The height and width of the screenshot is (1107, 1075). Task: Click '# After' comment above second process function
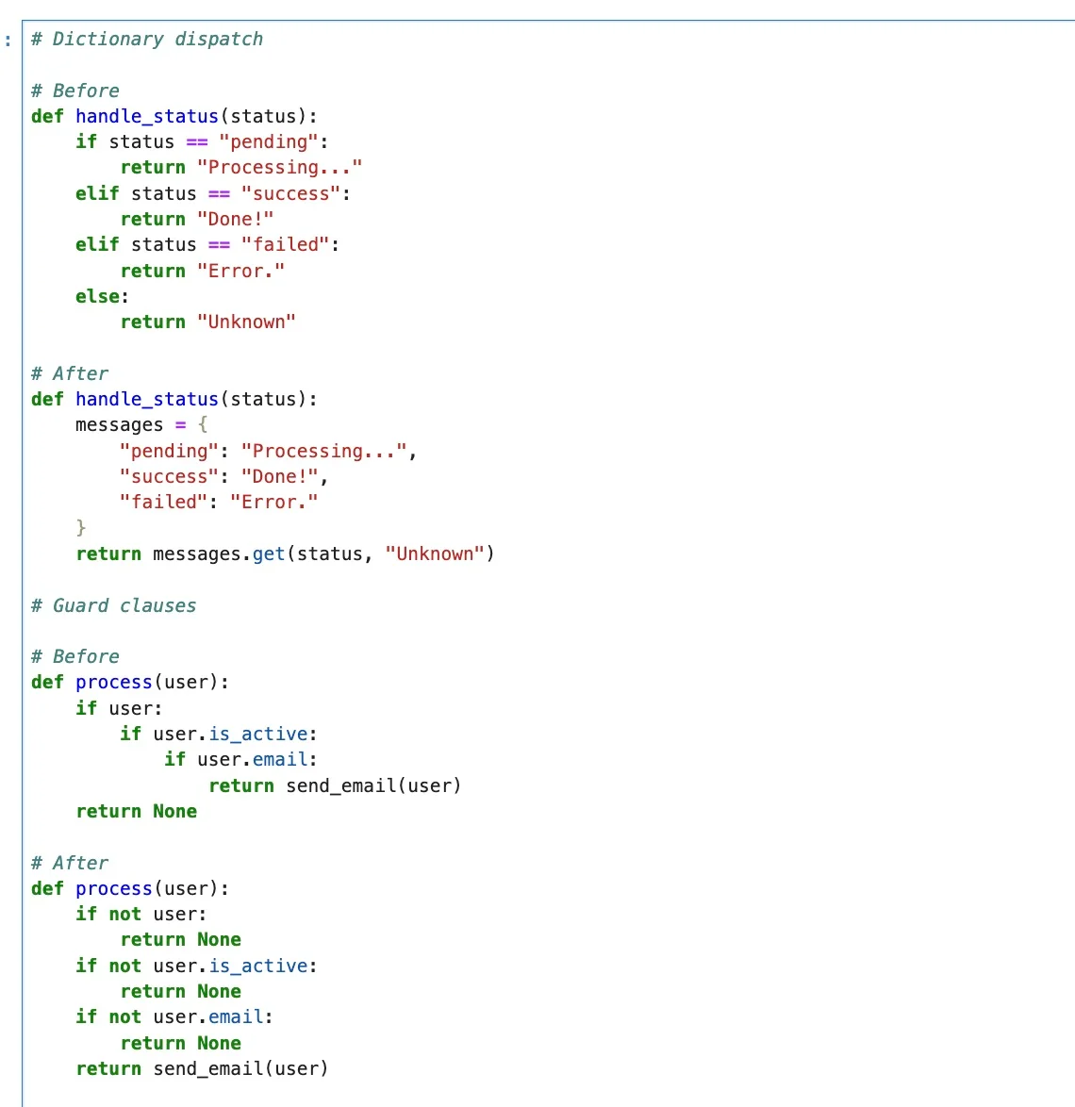tap(69, 863)
